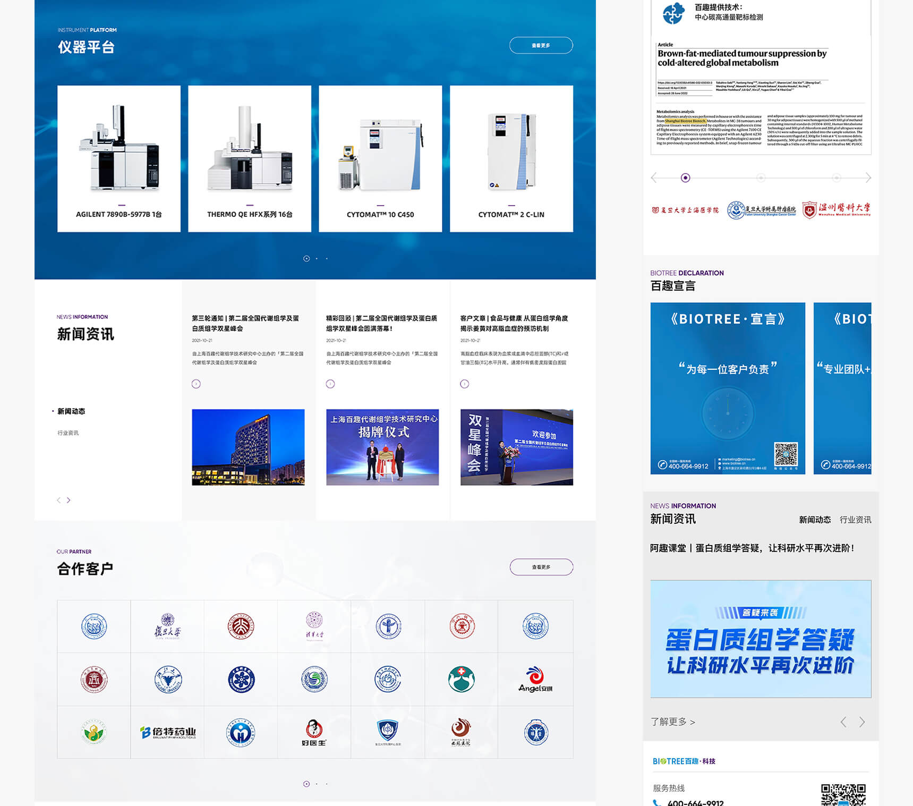913x806 pixels.
Task: Open article 精彩回顾 双星峰会圆满落幕
Action: [x=381, y=323]
